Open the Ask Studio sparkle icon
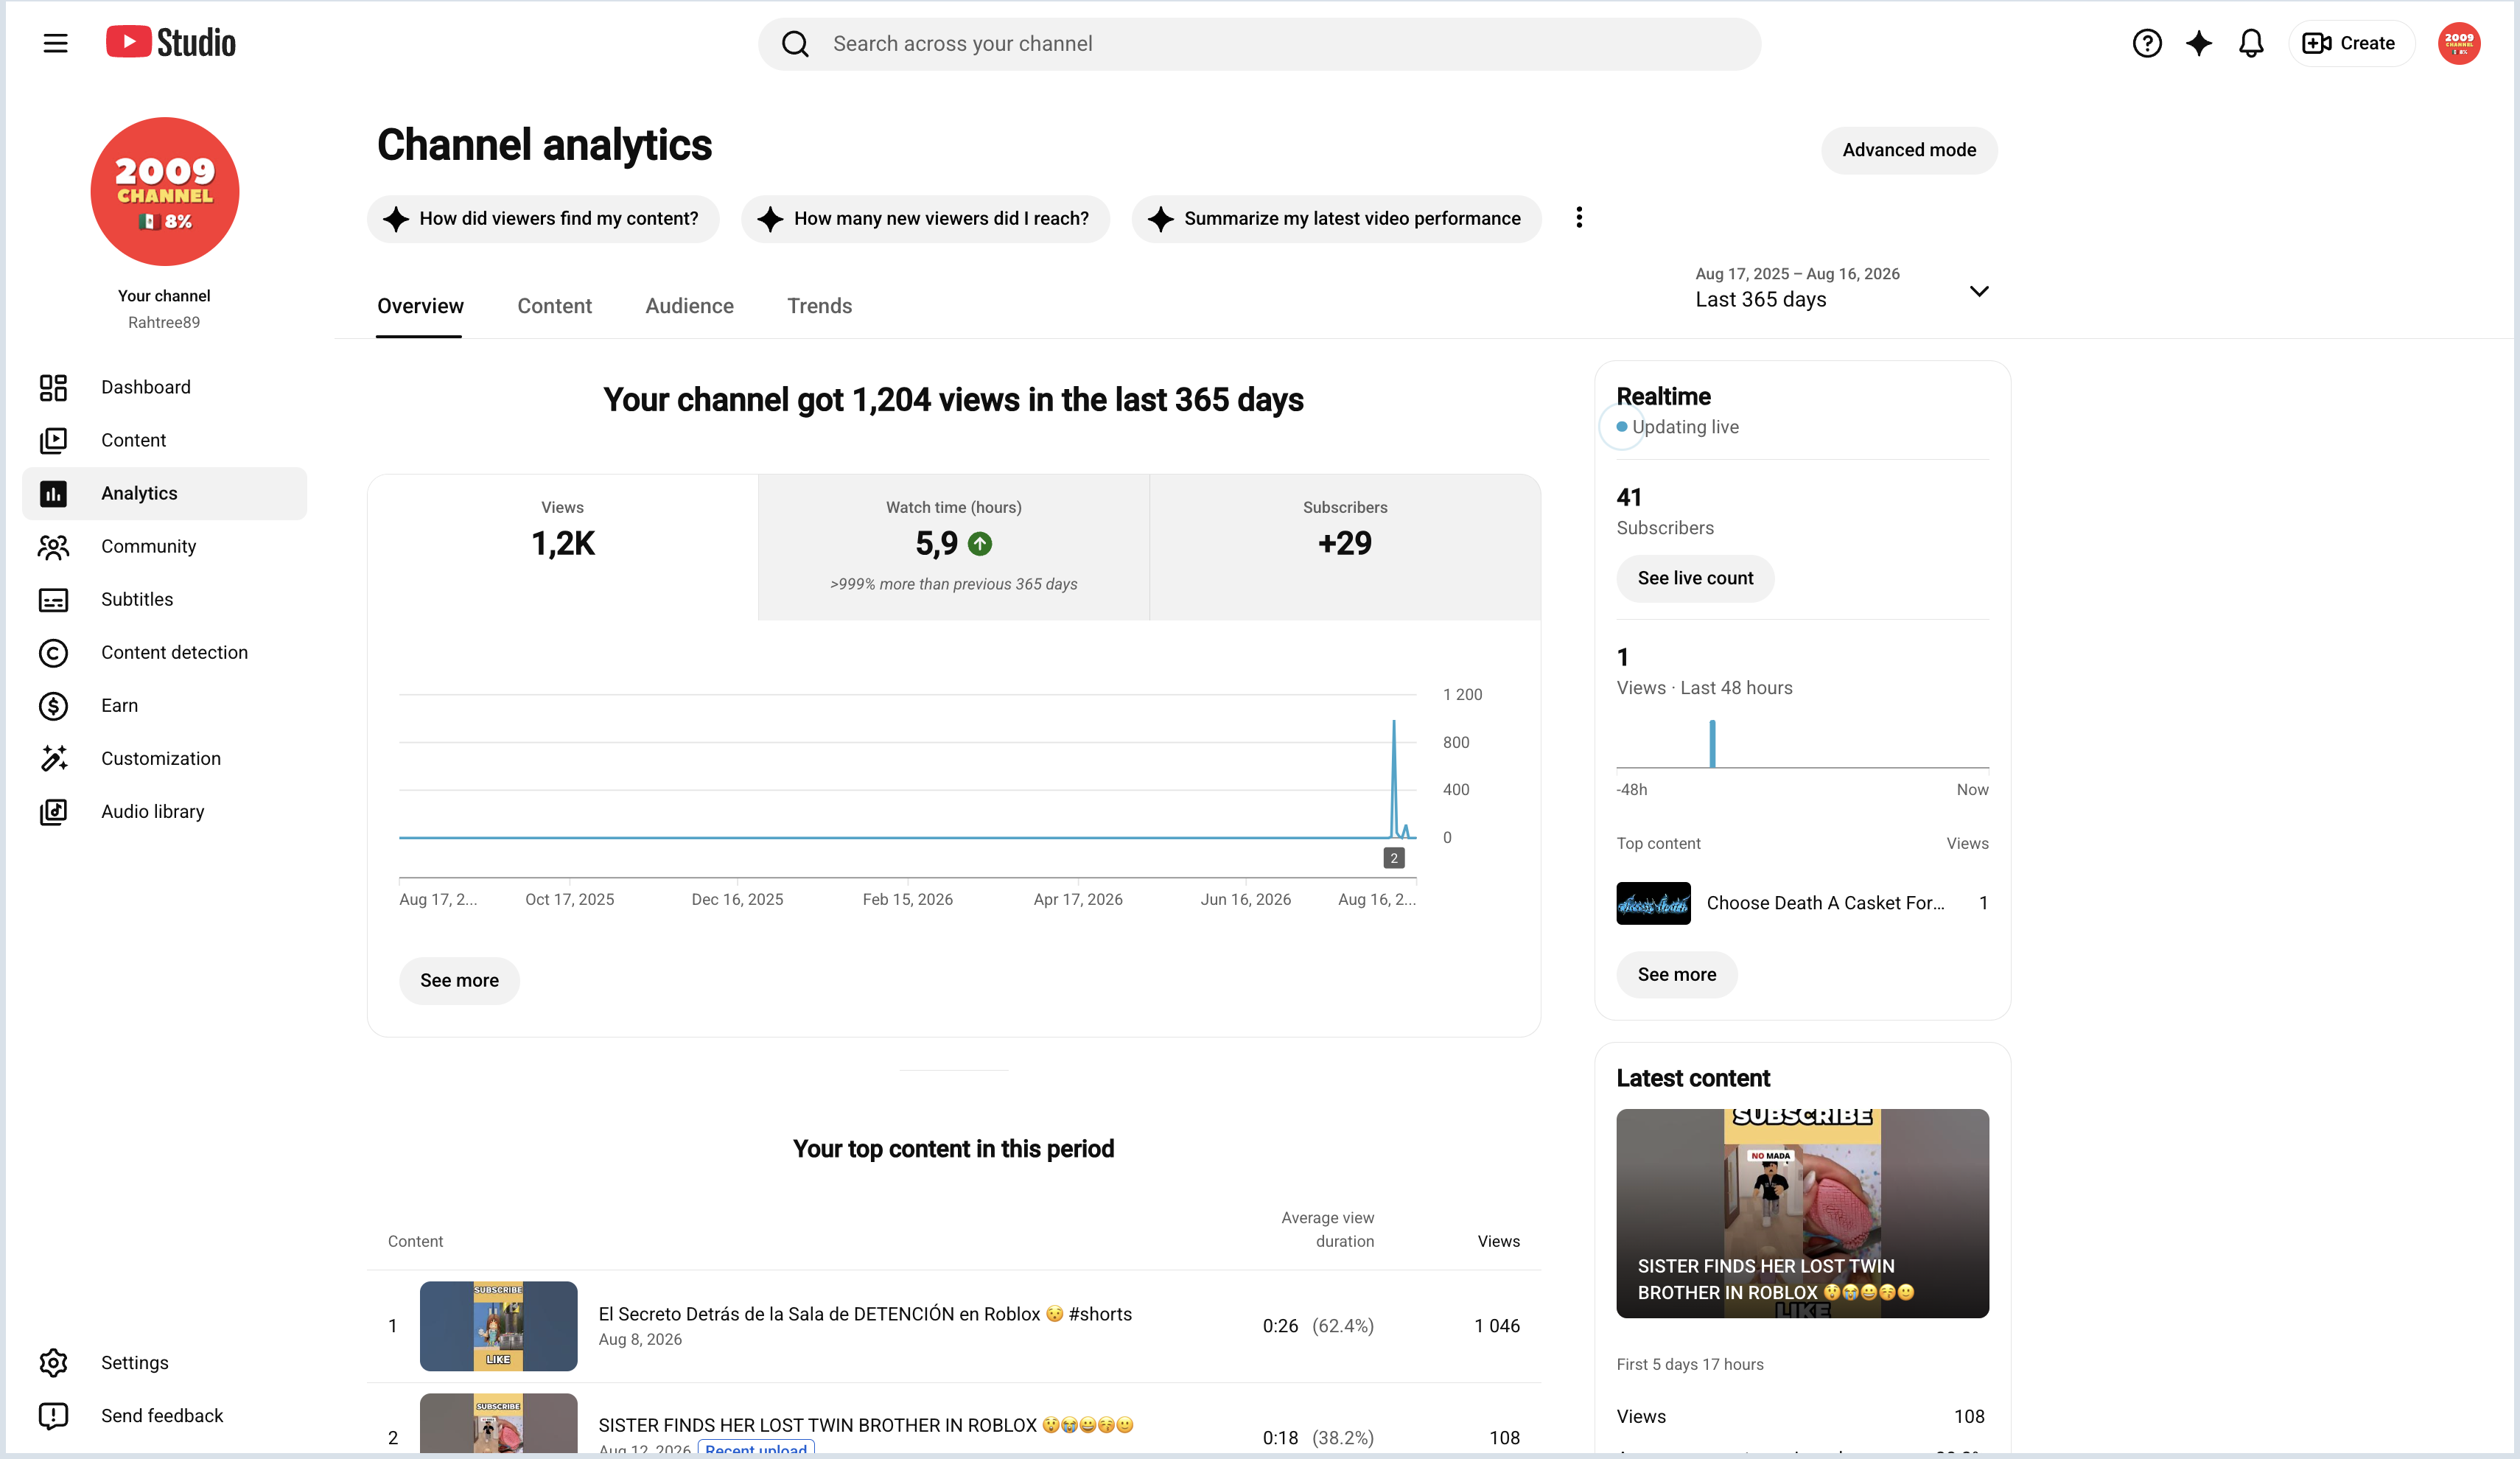The height and width of the screenshot is (1459, 2520). pyautogui.click(x=2198, y=43)
